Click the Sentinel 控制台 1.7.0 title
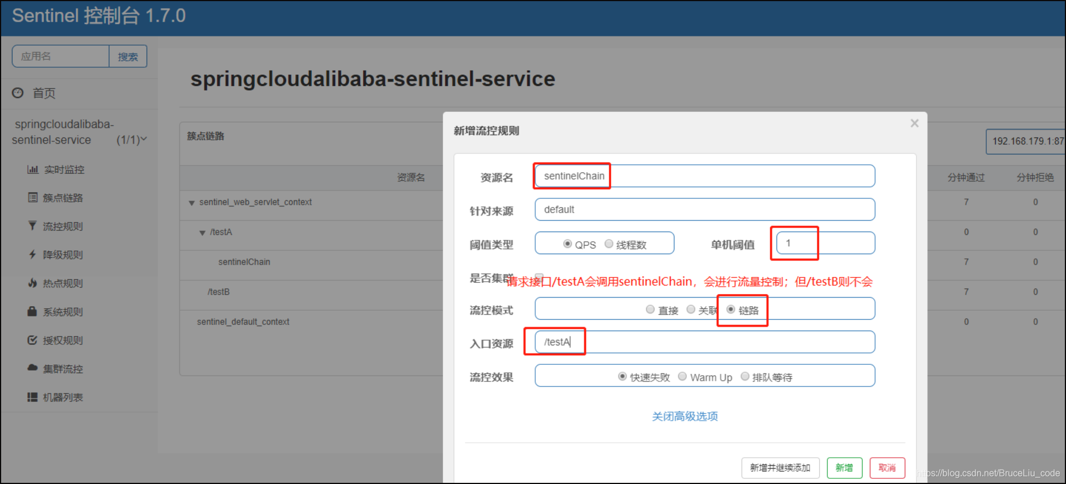Image resolution: width=1066 pixels, height=484 pixels. pyautogui.click(x=99, y=15)
